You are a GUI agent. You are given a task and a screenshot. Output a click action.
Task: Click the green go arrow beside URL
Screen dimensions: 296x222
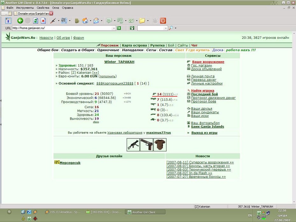(x=119, y=28)
